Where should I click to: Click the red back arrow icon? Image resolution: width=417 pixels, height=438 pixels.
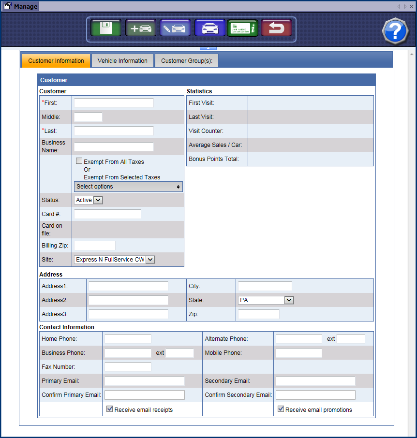click(276, 28)
